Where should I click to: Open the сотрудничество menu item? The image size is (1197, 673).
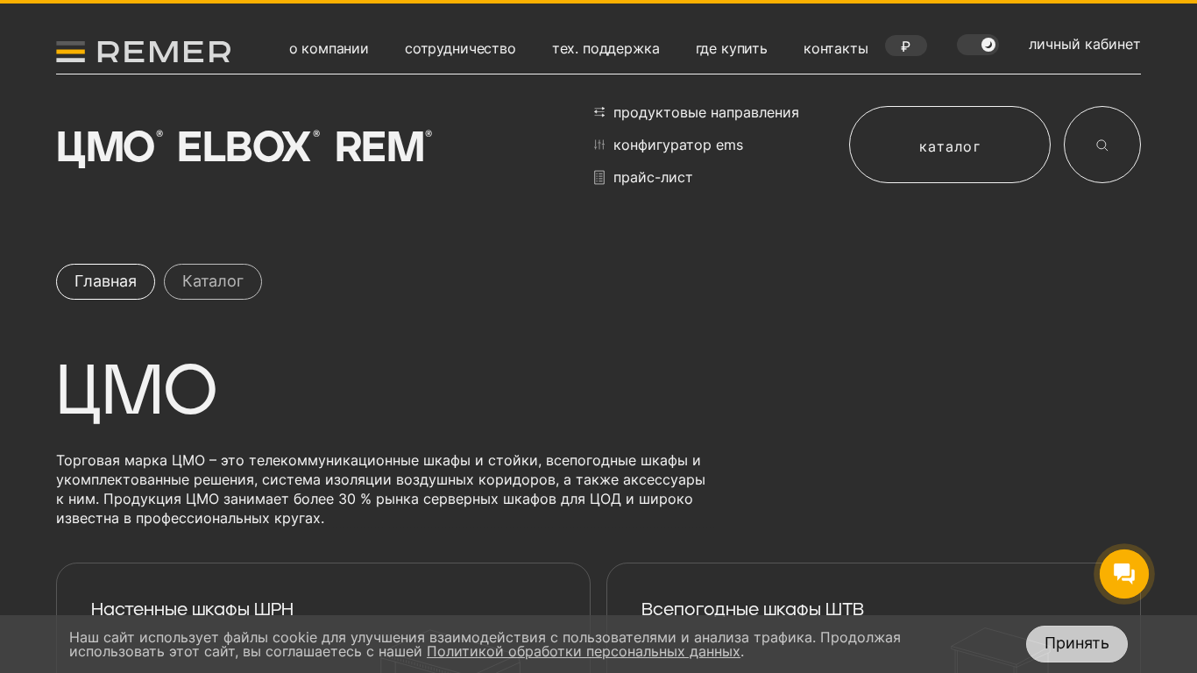460,48
